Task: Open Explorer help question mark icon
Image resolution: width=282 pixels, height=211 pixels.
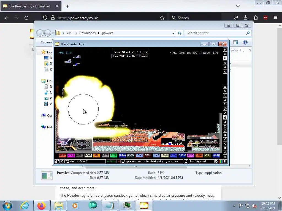Action: pyautogui.click(x=245, y=42)
